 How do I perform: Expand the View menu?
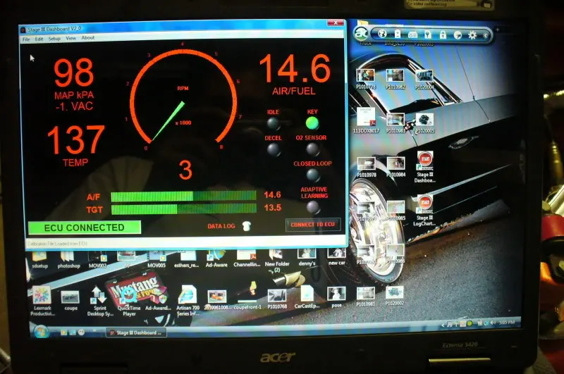point(71,38)
